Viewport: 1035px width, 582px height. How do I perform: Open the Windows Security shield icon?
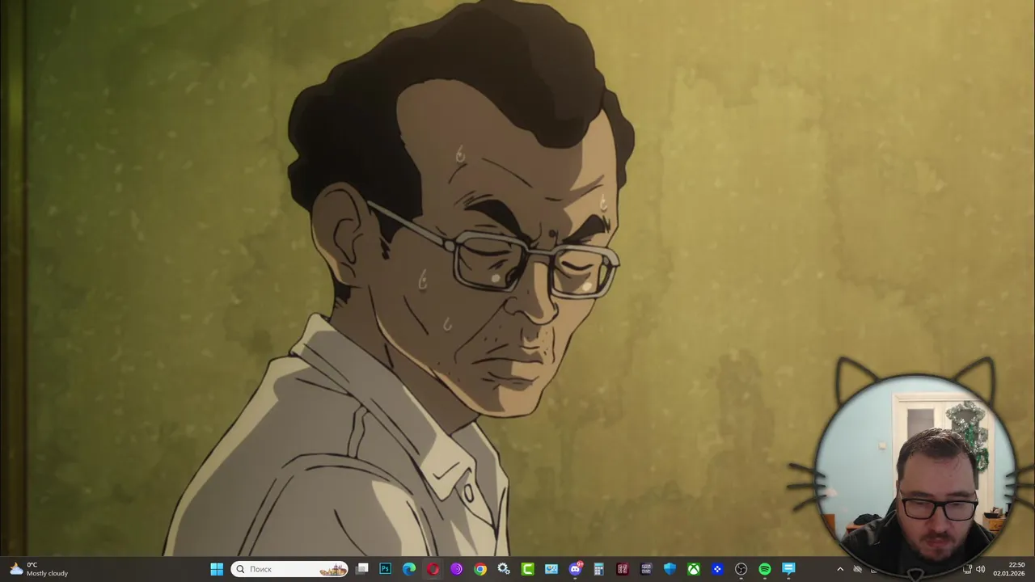tap(670, 569)
